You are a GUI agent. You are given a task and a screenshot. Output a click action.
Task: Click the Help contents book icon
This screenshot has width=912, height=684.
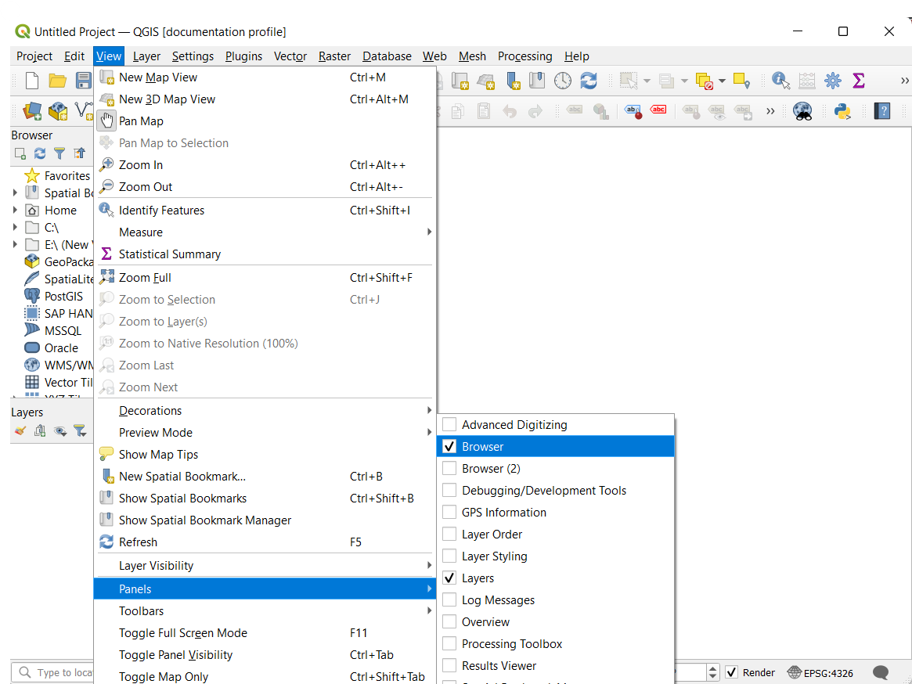click(882, 110)
